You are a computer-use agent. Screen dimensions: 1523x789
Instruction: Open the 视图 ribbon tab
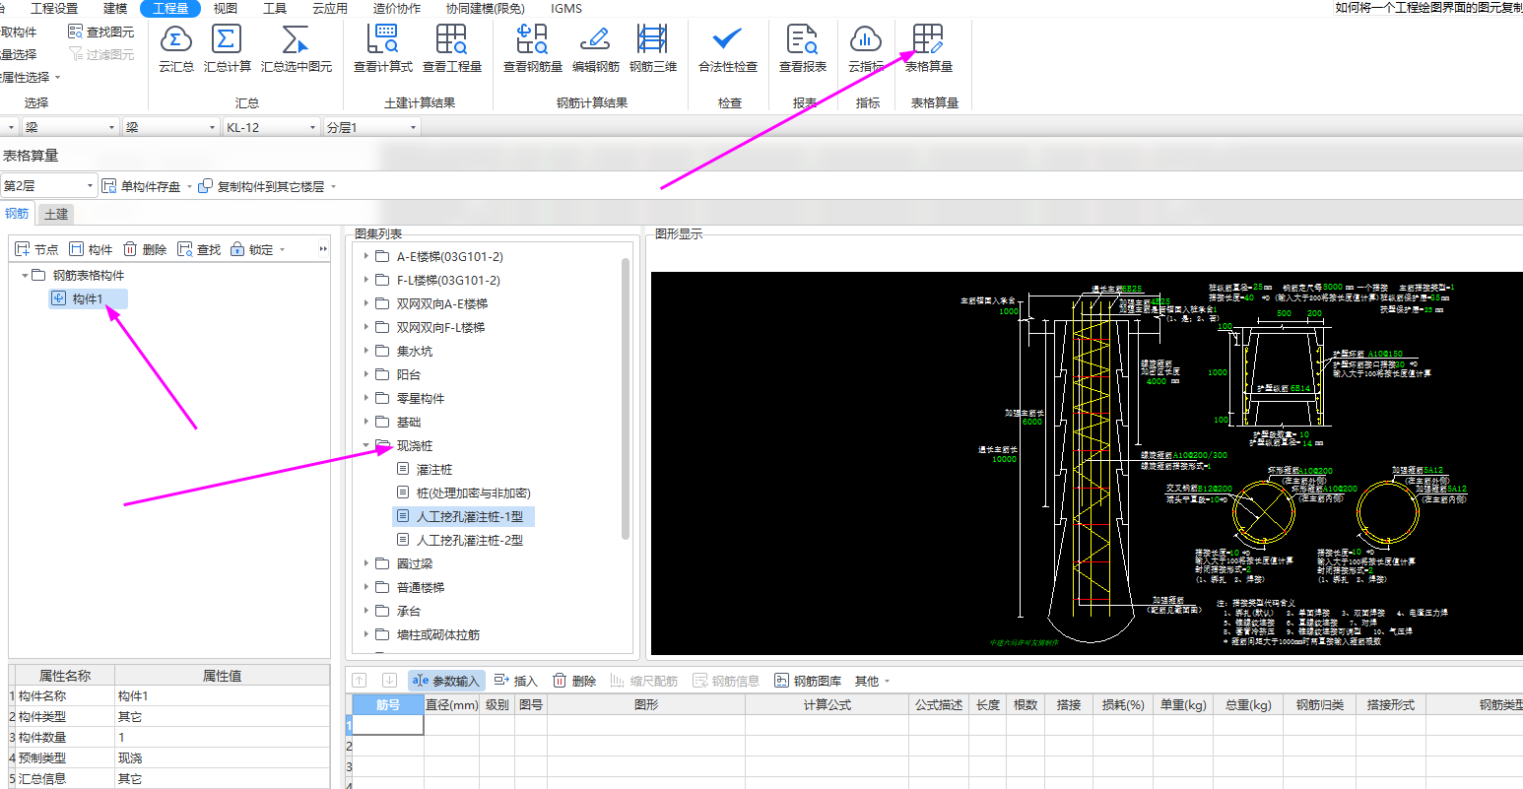[226, 8]
